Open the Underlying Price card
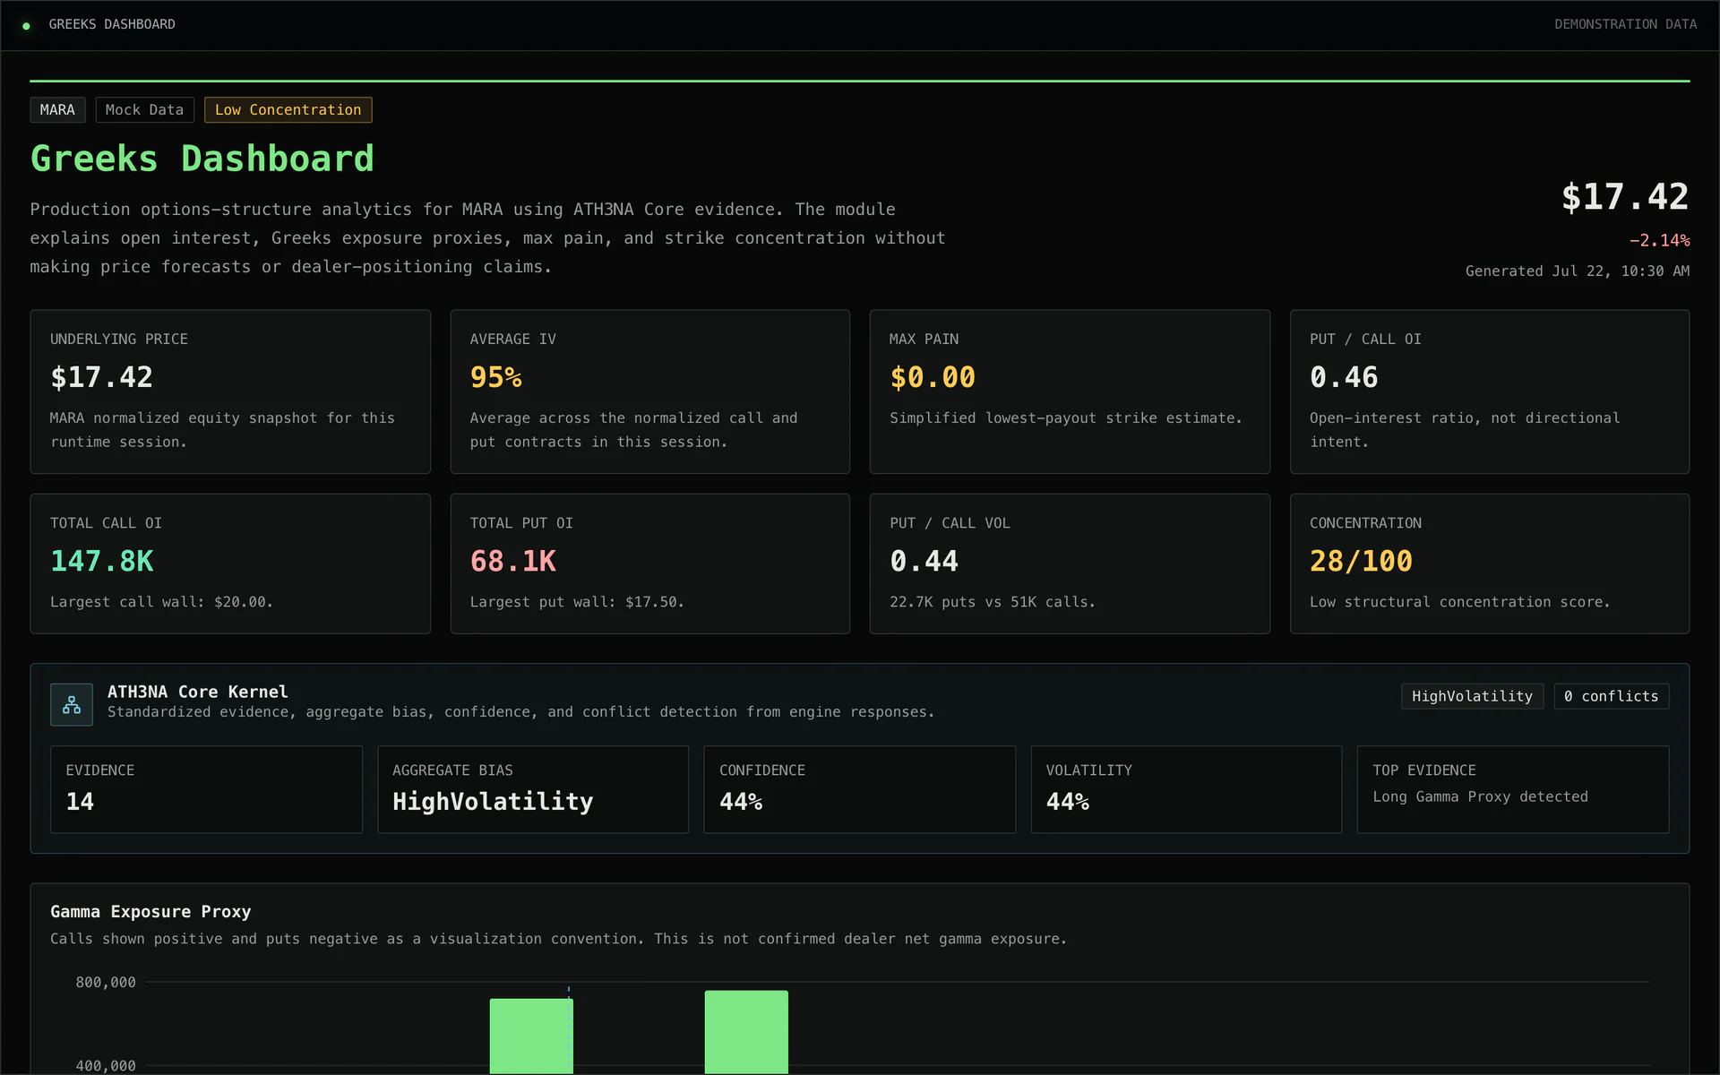 coord(230,391)
